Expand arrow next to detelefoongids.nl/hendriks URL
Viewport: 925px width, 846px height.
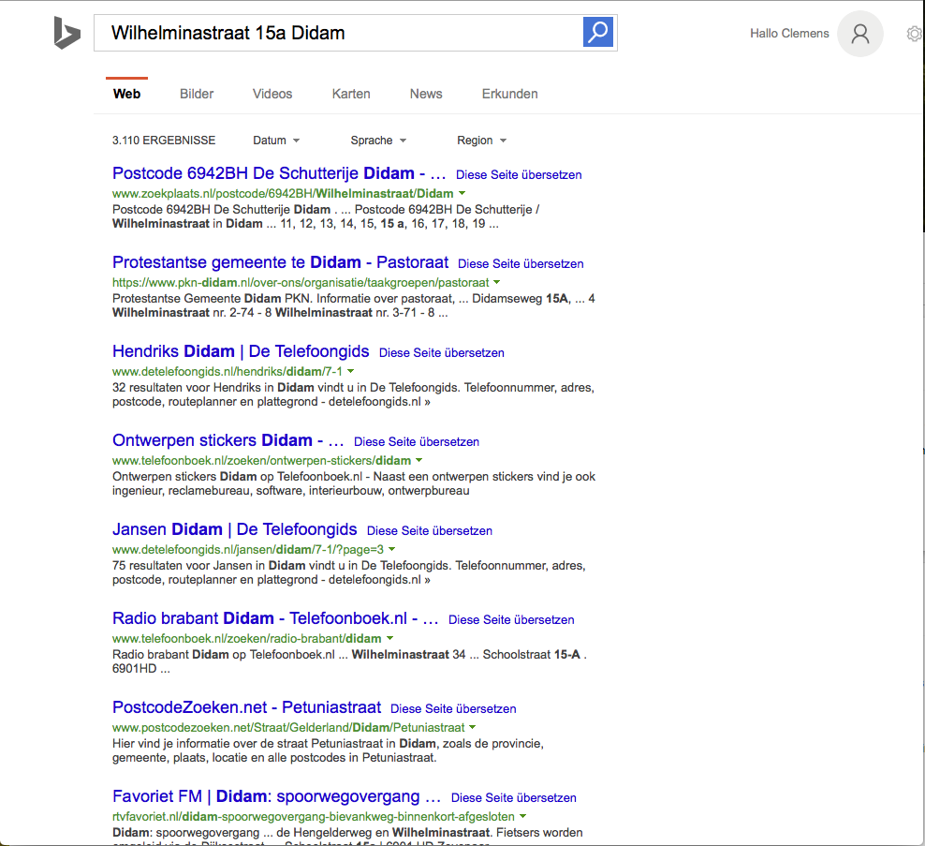(350, 371)
